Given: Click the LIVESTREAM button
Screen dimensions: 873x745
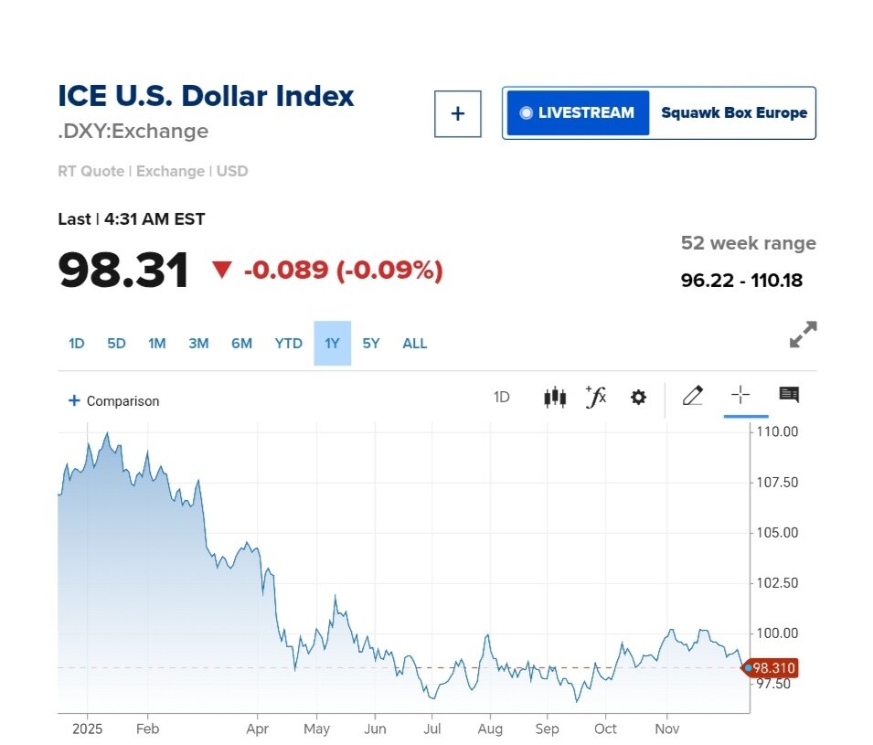Looking at the screenshot, I should click(578, 113).
